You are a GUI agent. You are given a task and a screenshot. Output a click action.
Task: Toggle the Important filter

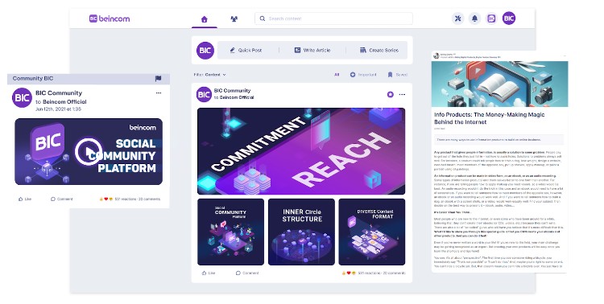click(363, 75)
